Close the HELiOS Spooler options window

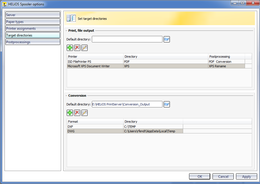253,3
